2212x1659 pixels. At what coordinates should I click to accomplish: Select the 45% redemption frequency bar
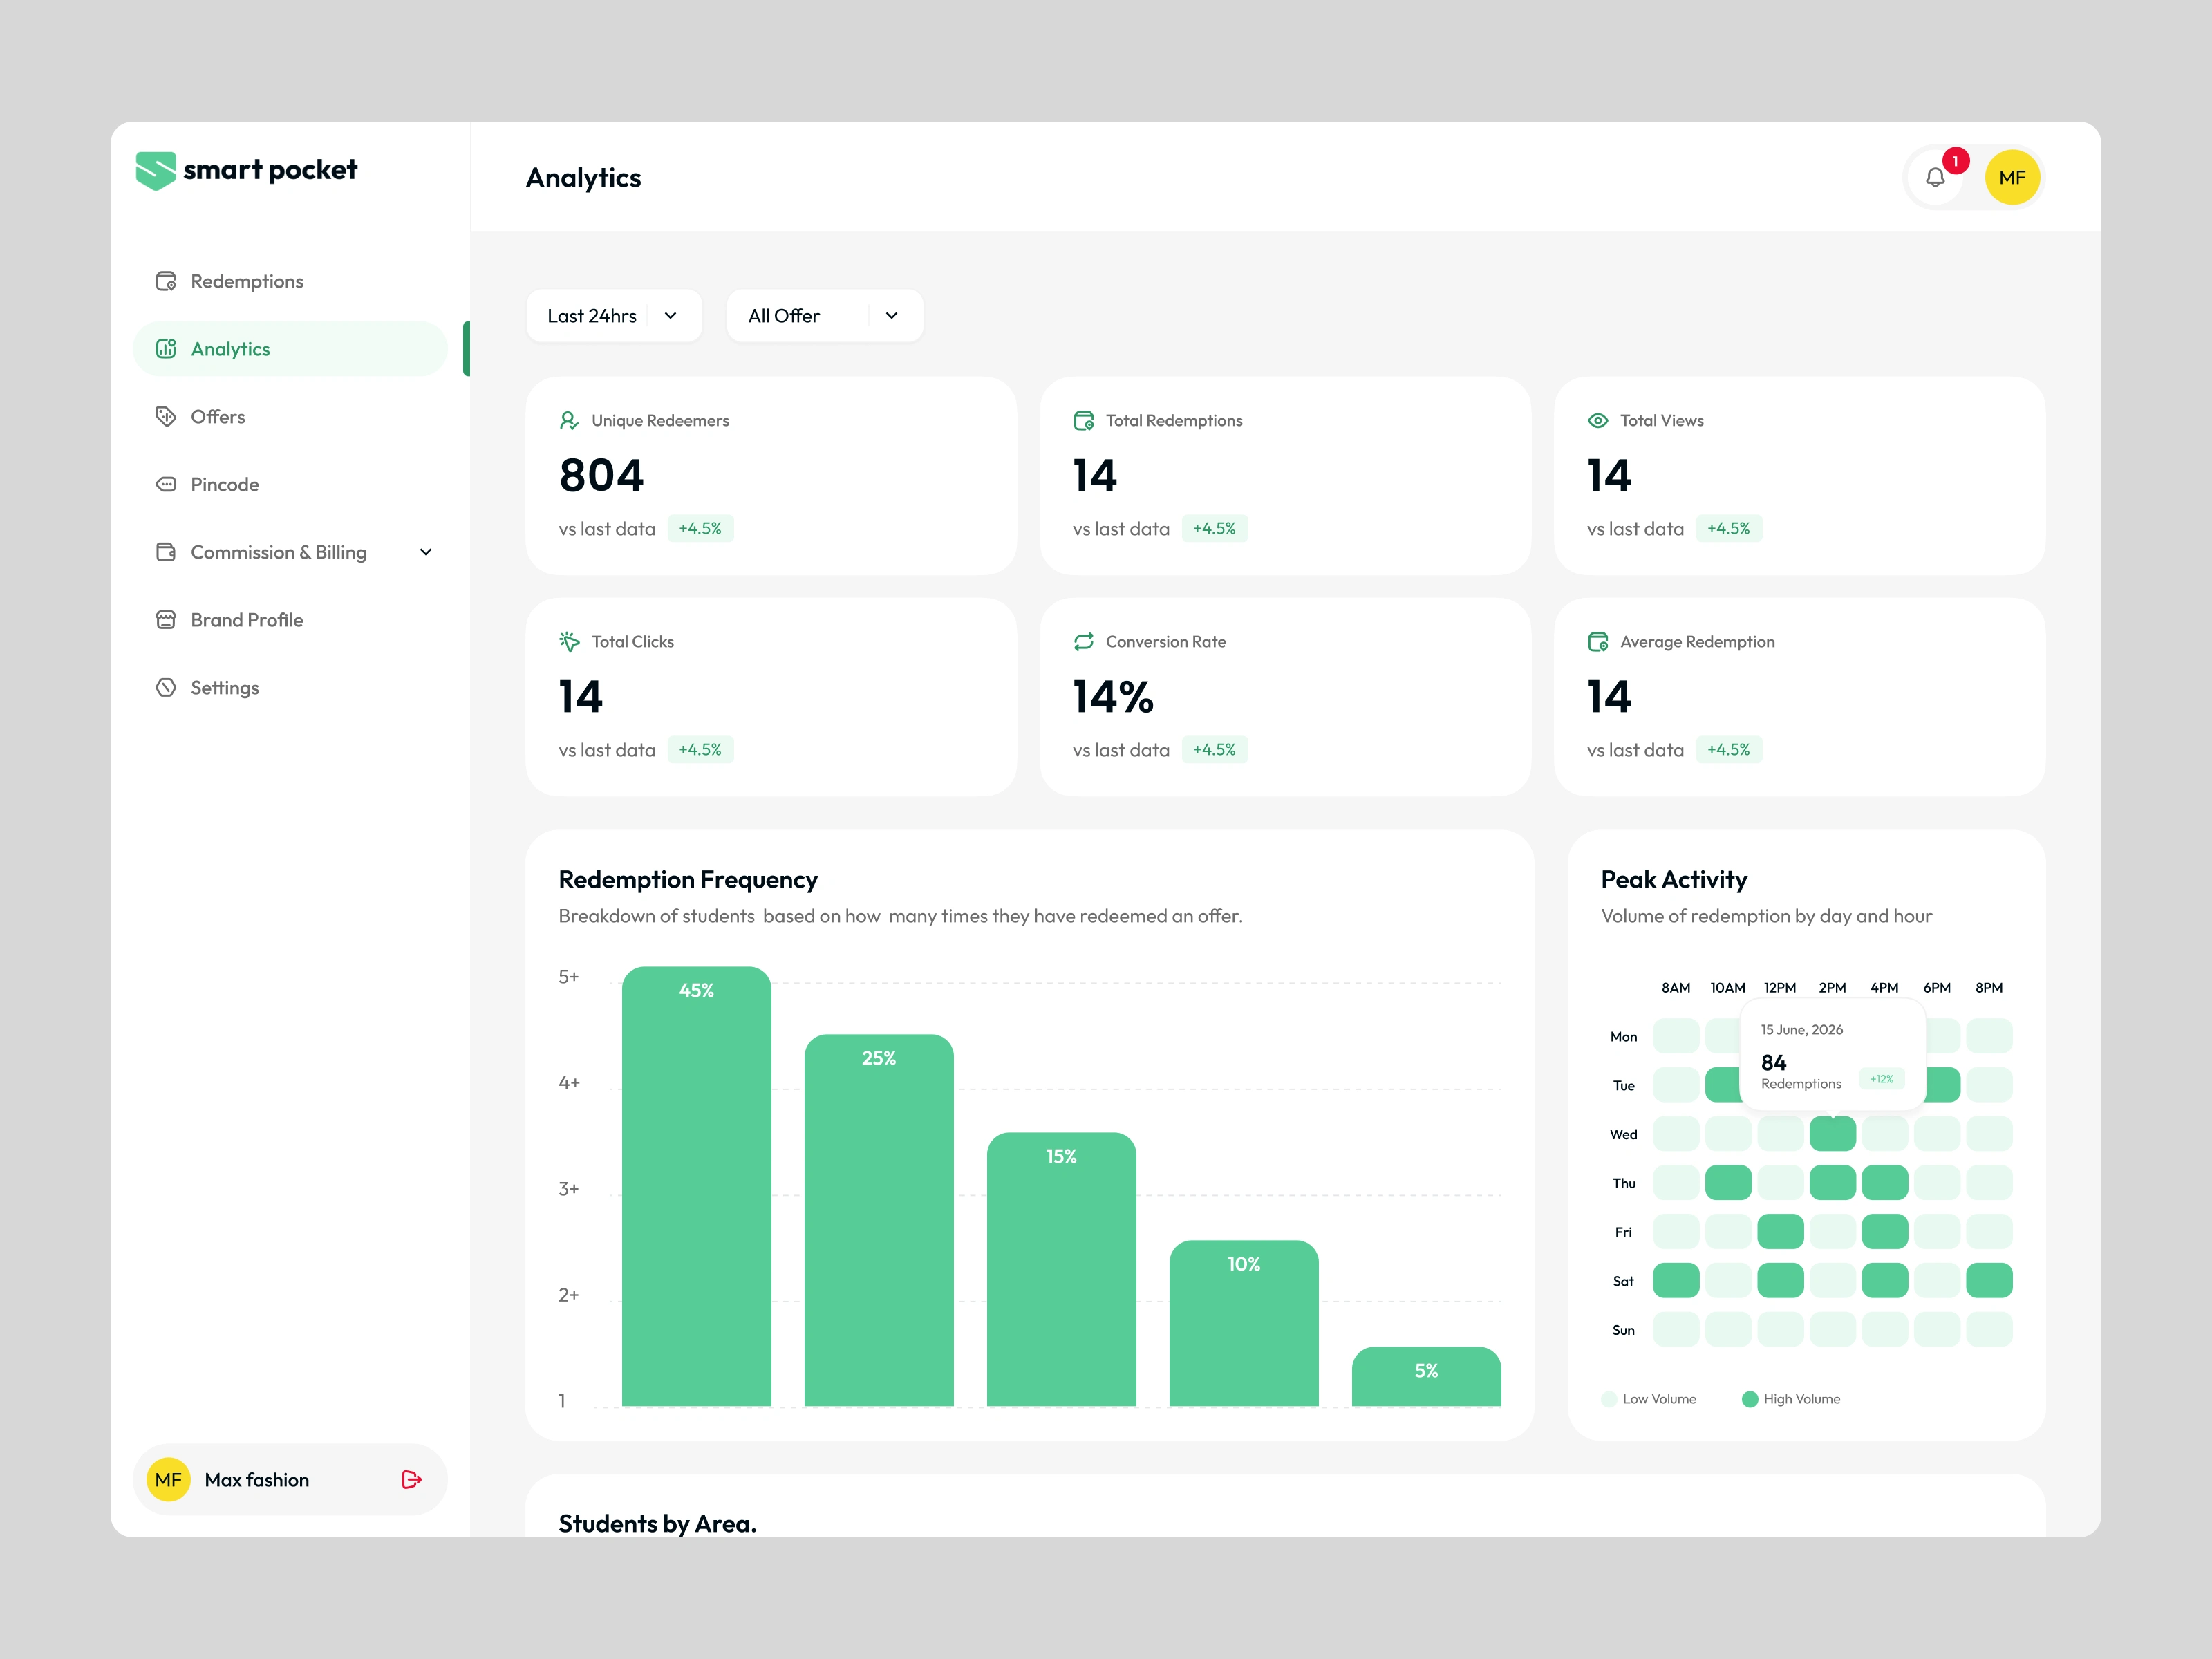[x=696, y=1186]
